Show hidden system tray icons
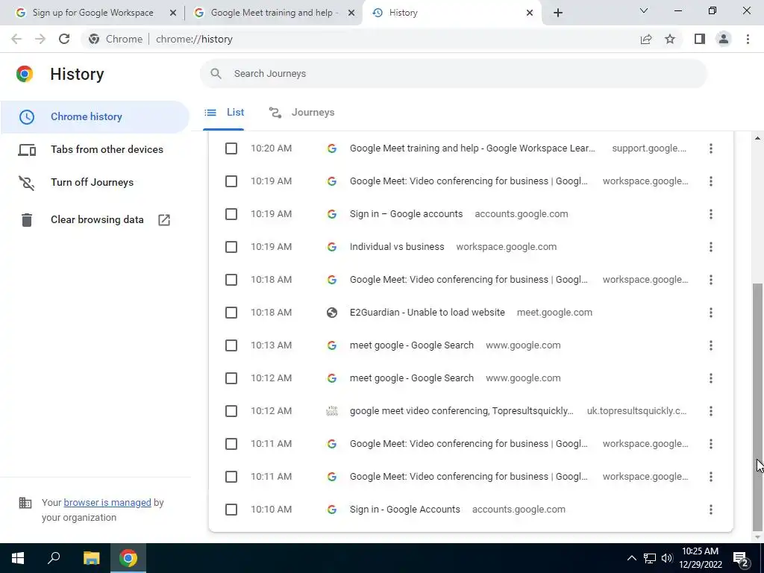This screenshot has height=573, width=764. coord(631,558)
